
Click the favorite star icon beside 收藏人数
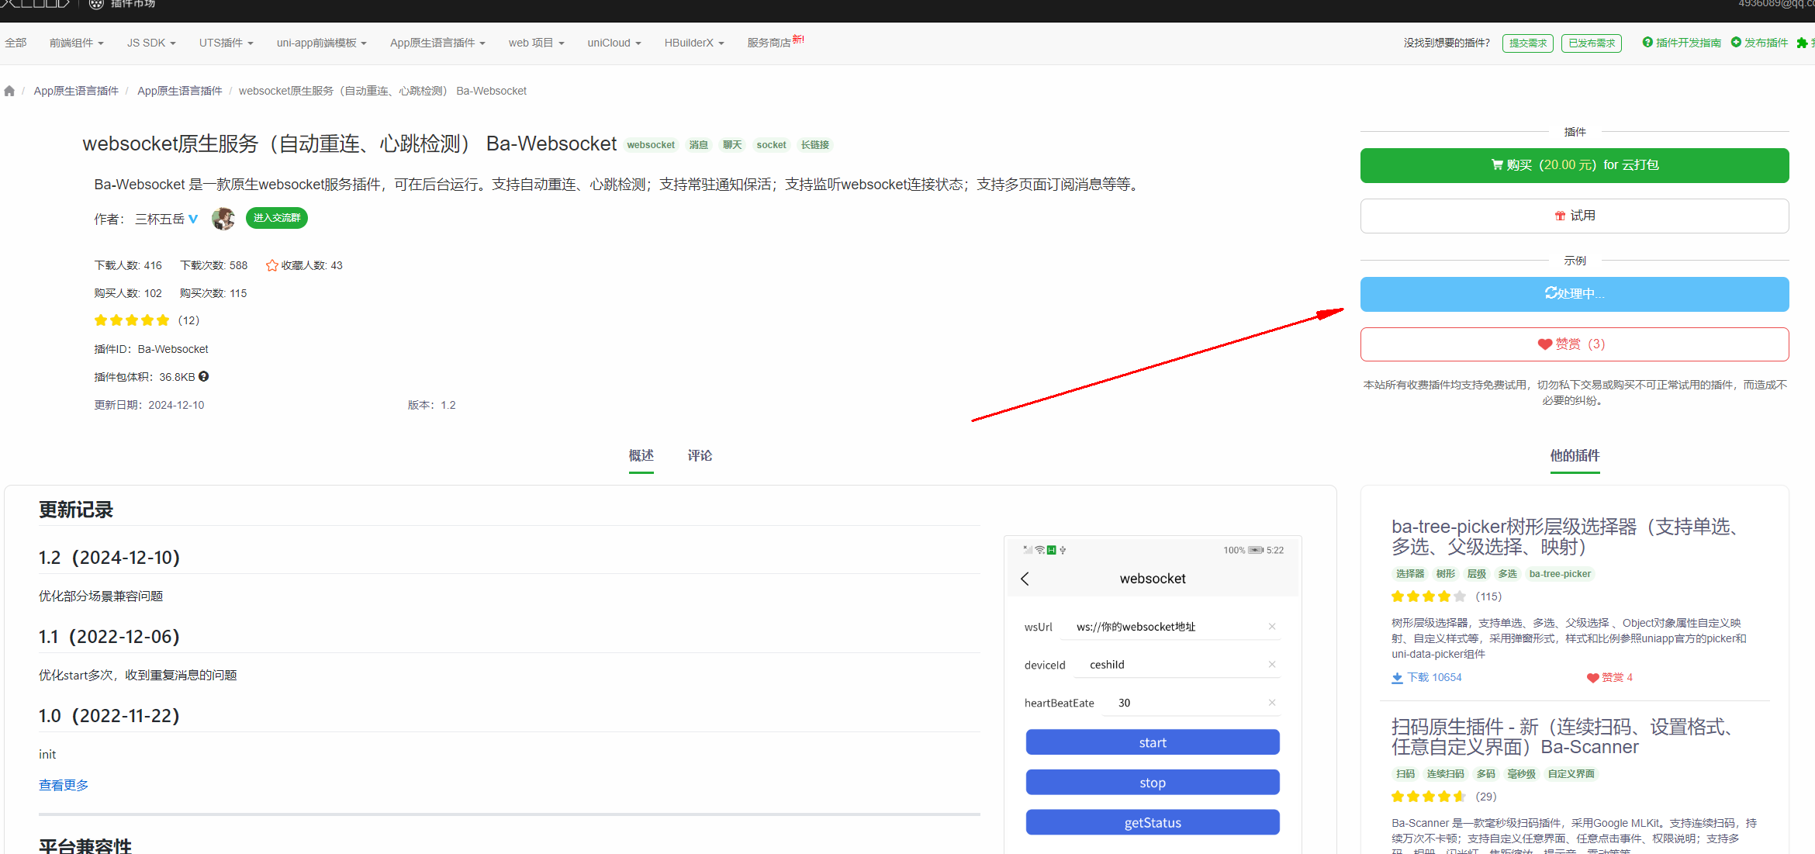tap(271, 265)
